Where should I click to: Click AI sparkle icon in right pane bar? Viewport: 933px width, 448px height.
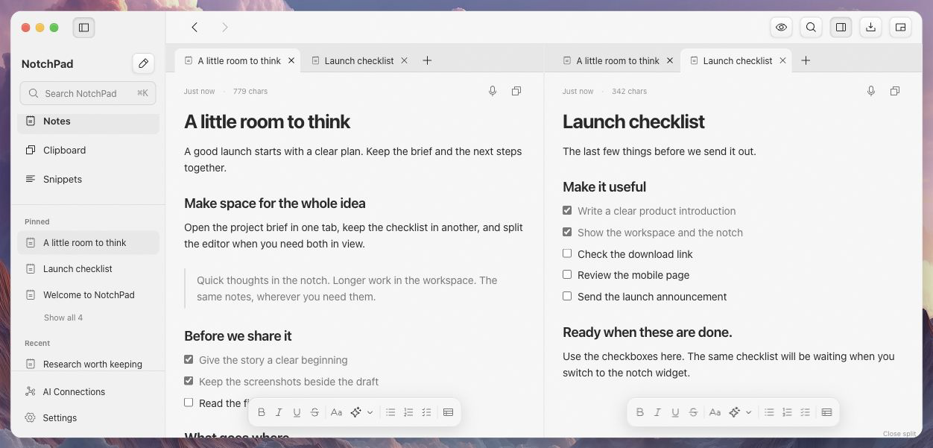pyautogui.click(x=734, y=412)
